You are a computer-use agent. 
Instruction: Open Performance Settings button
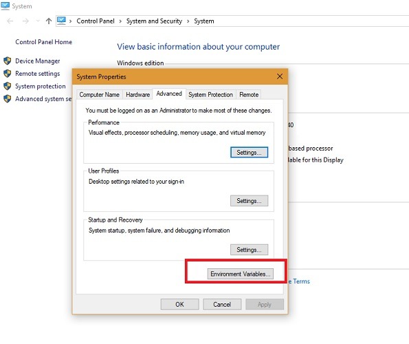coord(249,153)
